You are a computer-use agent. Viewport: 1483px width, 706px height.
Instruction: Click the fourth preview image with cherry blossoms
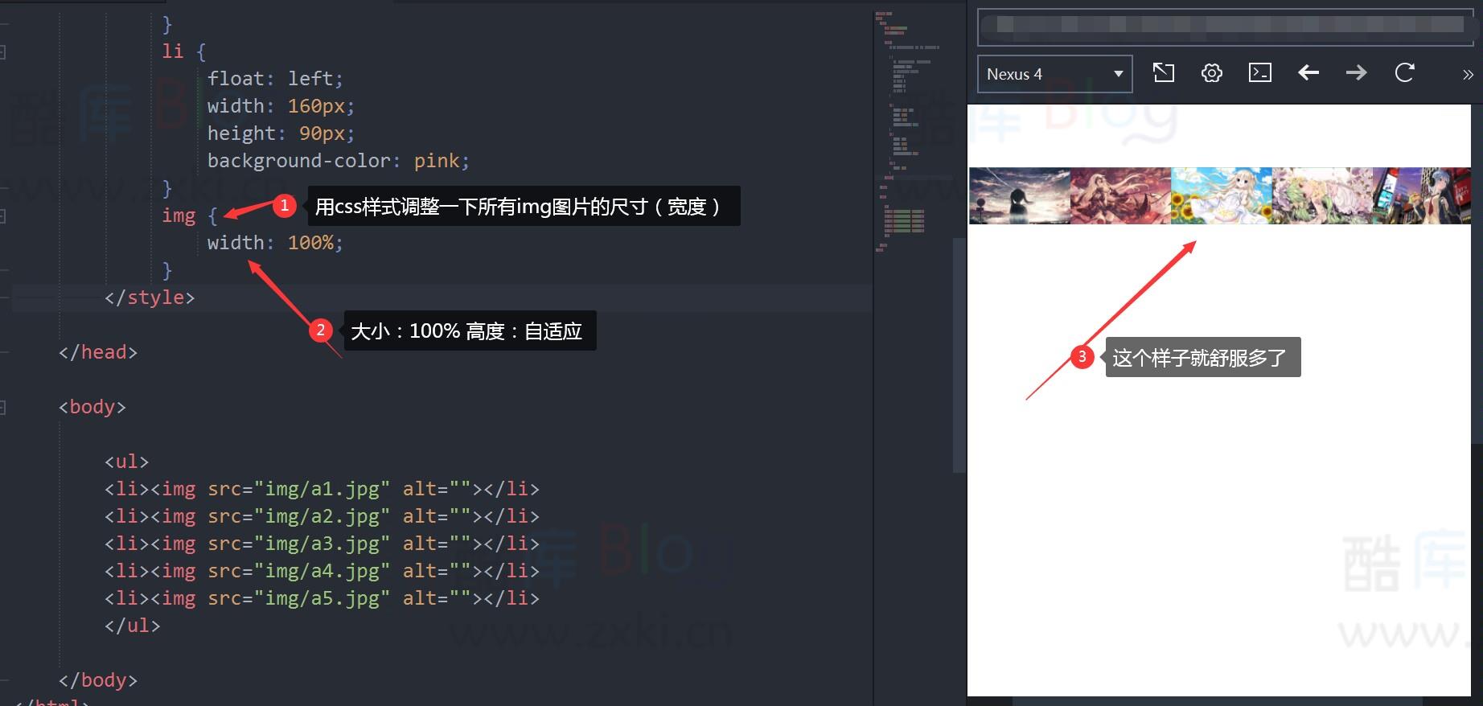(x=1321, y=195)
